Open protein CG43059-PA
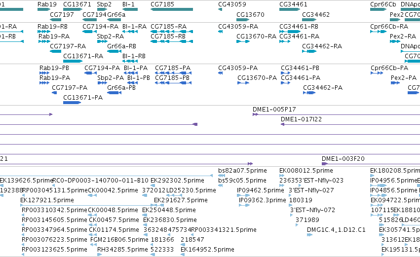The width and height of the screenshot is (420, 257). tap(221, 73)
